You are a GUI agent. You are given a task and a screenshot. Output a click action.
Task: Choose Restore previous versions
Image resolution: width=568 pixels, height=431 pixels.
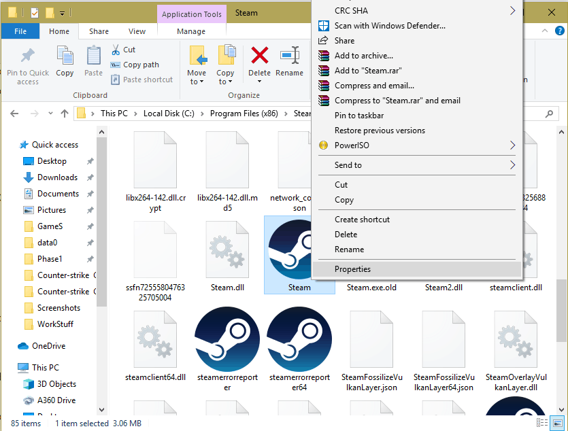click(x=416, y=131)
